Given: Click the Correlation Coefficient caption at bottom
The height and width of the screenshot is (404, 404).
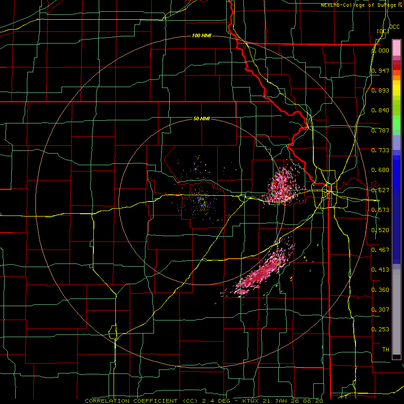Looking at the screenshot, I should coord(204,401).
